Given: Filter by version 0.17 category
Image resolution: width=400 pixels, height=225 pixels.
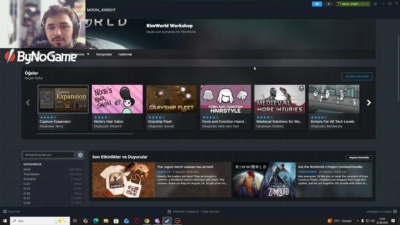Looking at the screenshot, I should coord(27,198).
